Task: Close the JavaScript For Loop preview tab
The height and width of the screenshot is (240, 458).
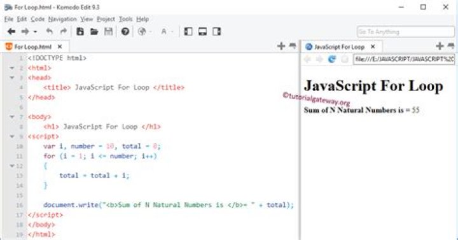Action: point(373,46)
